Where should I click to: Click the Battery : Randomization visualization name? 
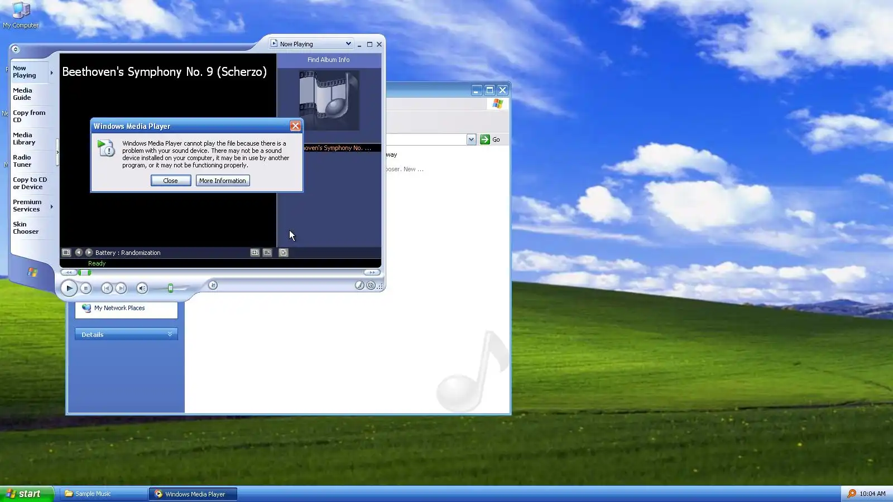(x=128, y=253)
